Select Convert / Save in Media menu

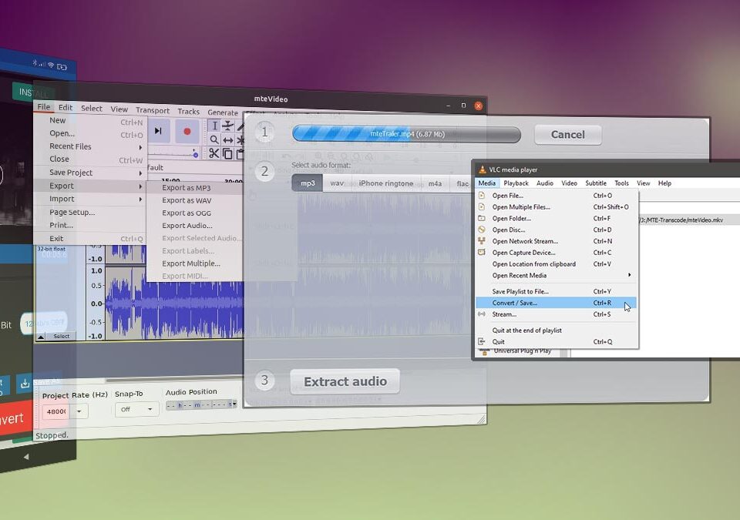point(514,303)
